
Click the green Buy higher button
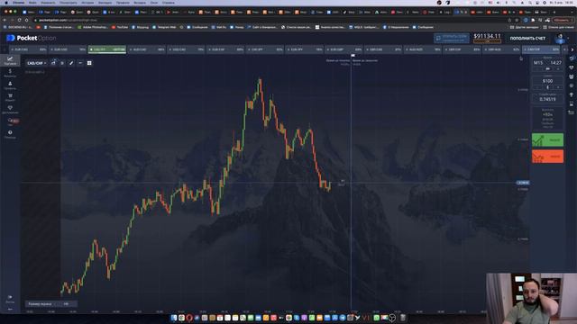(547, 140)
